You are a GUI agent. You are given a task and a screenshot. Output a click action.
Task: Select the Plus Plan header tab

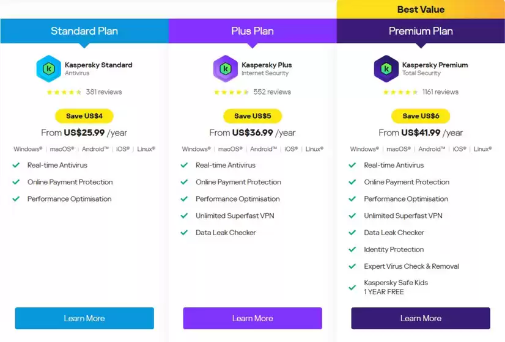253,31
